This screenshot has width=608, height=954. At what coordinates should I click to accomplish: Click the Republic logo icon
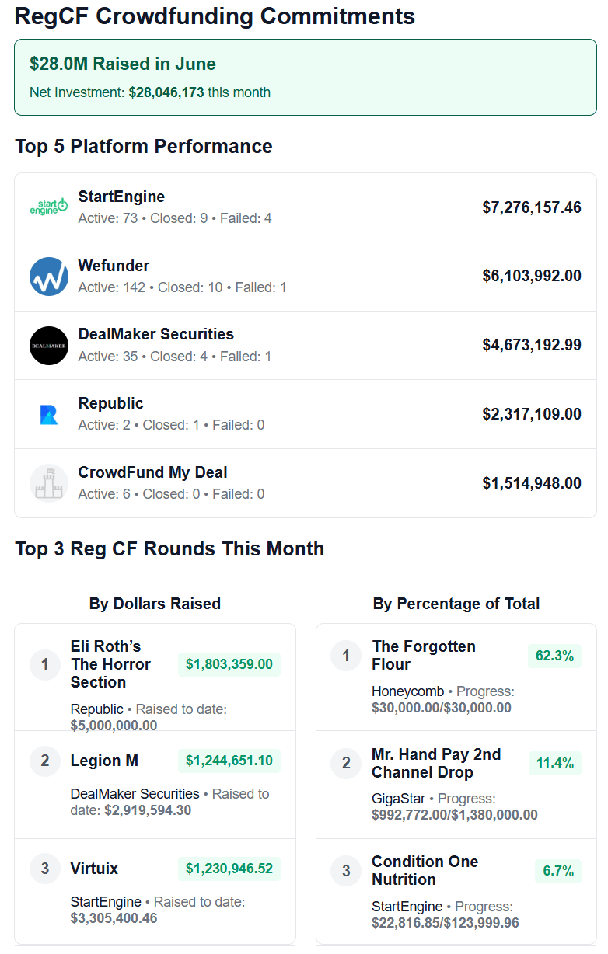(x=49, y=414)
